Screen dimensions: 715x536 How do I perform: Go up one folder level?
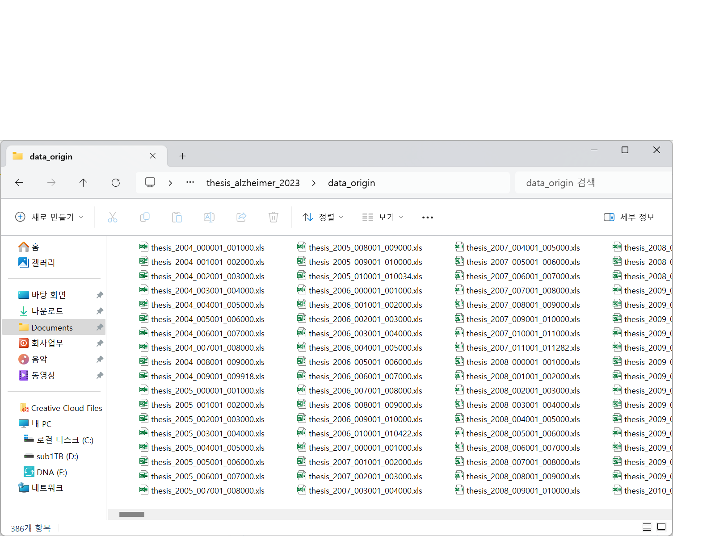(83, 183)
